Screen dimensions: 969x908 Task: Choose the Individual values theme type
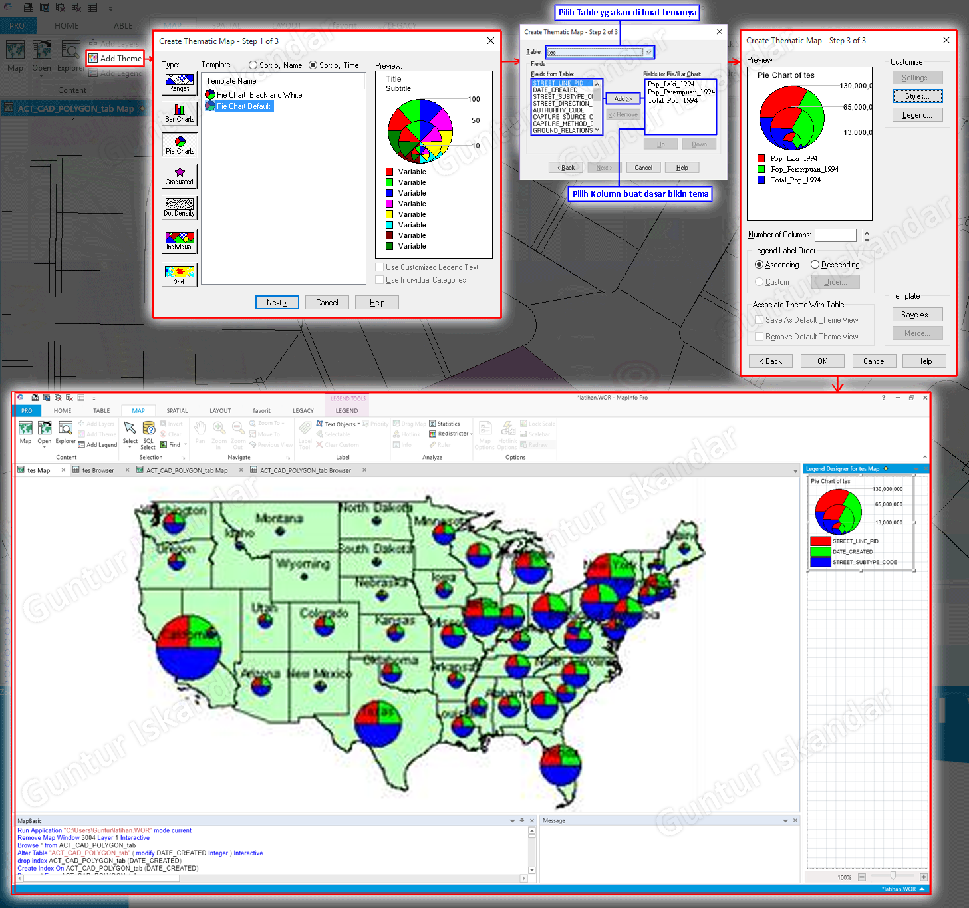(x=180, y=241)
